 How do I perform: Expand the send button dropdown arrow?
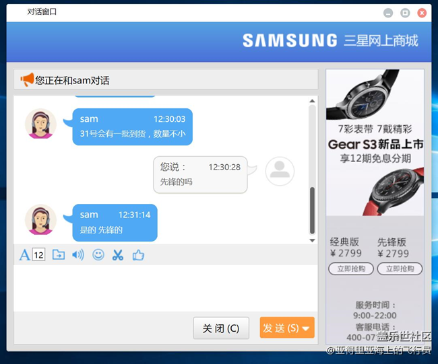(306, 328)
